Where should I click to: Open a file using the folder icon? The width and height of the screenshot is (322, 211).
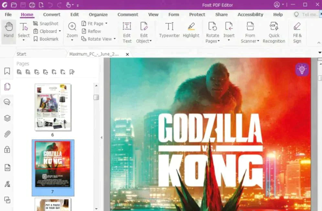[14, 5]
